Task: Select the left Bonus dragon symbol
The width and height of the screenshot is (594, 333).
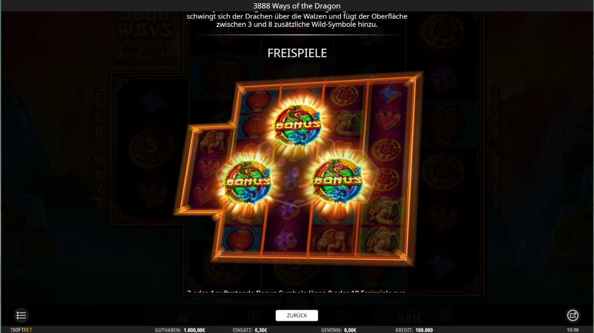Action: click(247, 181)
